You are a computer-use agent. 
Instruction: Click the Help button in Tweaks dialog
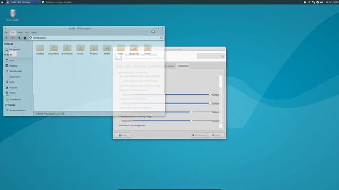pyautogui.click(x=122, y=135)
